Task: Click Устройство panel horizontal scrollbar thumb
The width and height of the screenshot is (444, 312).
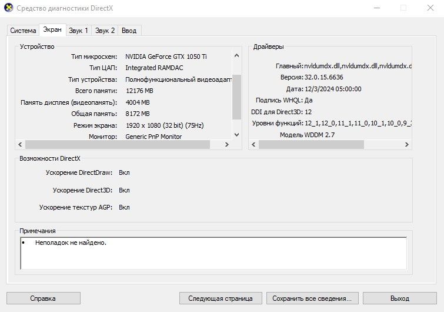Action: pos(118,145)
